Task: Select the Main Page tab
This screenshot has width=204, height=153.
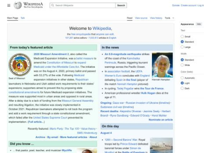Action: tap(13, 18)
